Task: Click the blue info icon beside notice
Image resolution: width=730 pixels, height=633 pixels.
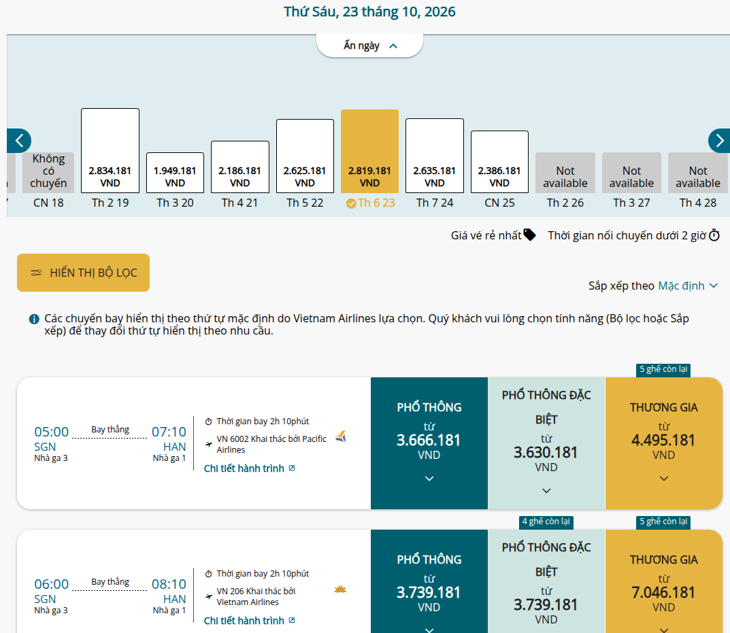Action: [x=34, y=319]
